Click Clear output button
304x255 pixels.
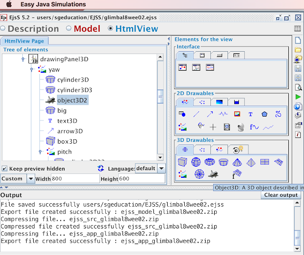[x=281, y=195]
